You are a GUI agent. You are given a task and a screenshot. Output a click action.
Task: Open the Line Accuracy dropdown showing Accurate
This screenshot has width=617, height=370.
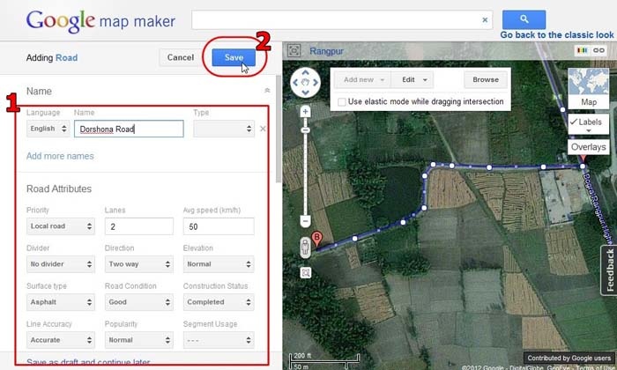click(61, 340)
